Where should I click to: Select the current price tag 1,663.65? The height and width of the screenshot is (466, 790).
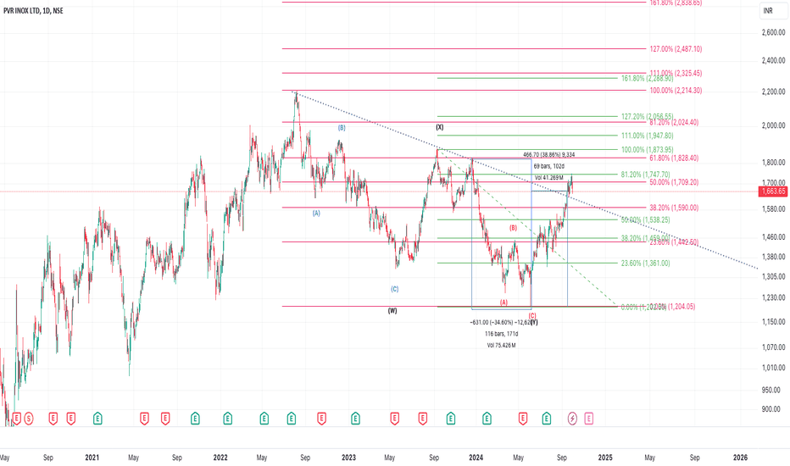[773, 191]
